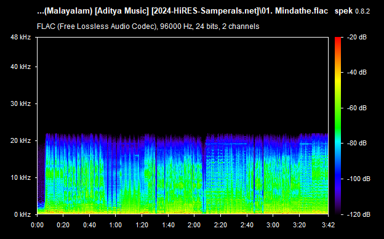Click the -60 dB color scale label
The image size is (384, 239).
(x=357, y=108)
